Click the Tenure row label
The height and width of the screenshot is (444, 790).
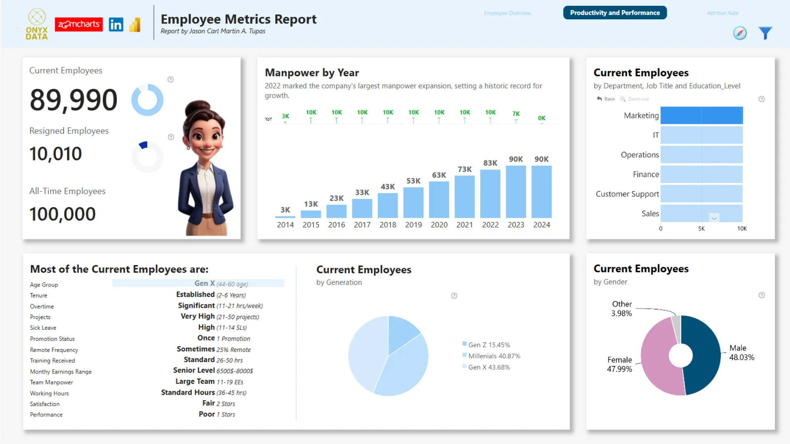39,295
